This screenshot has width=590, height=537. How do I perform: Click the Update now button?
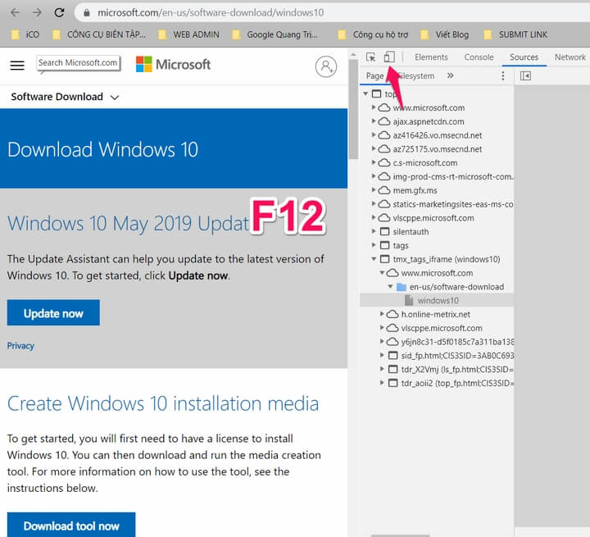pos(53,312)
